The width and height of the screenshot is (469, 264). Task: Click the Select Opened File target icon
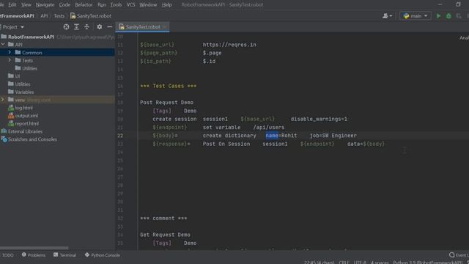click(x=66, y=27)
